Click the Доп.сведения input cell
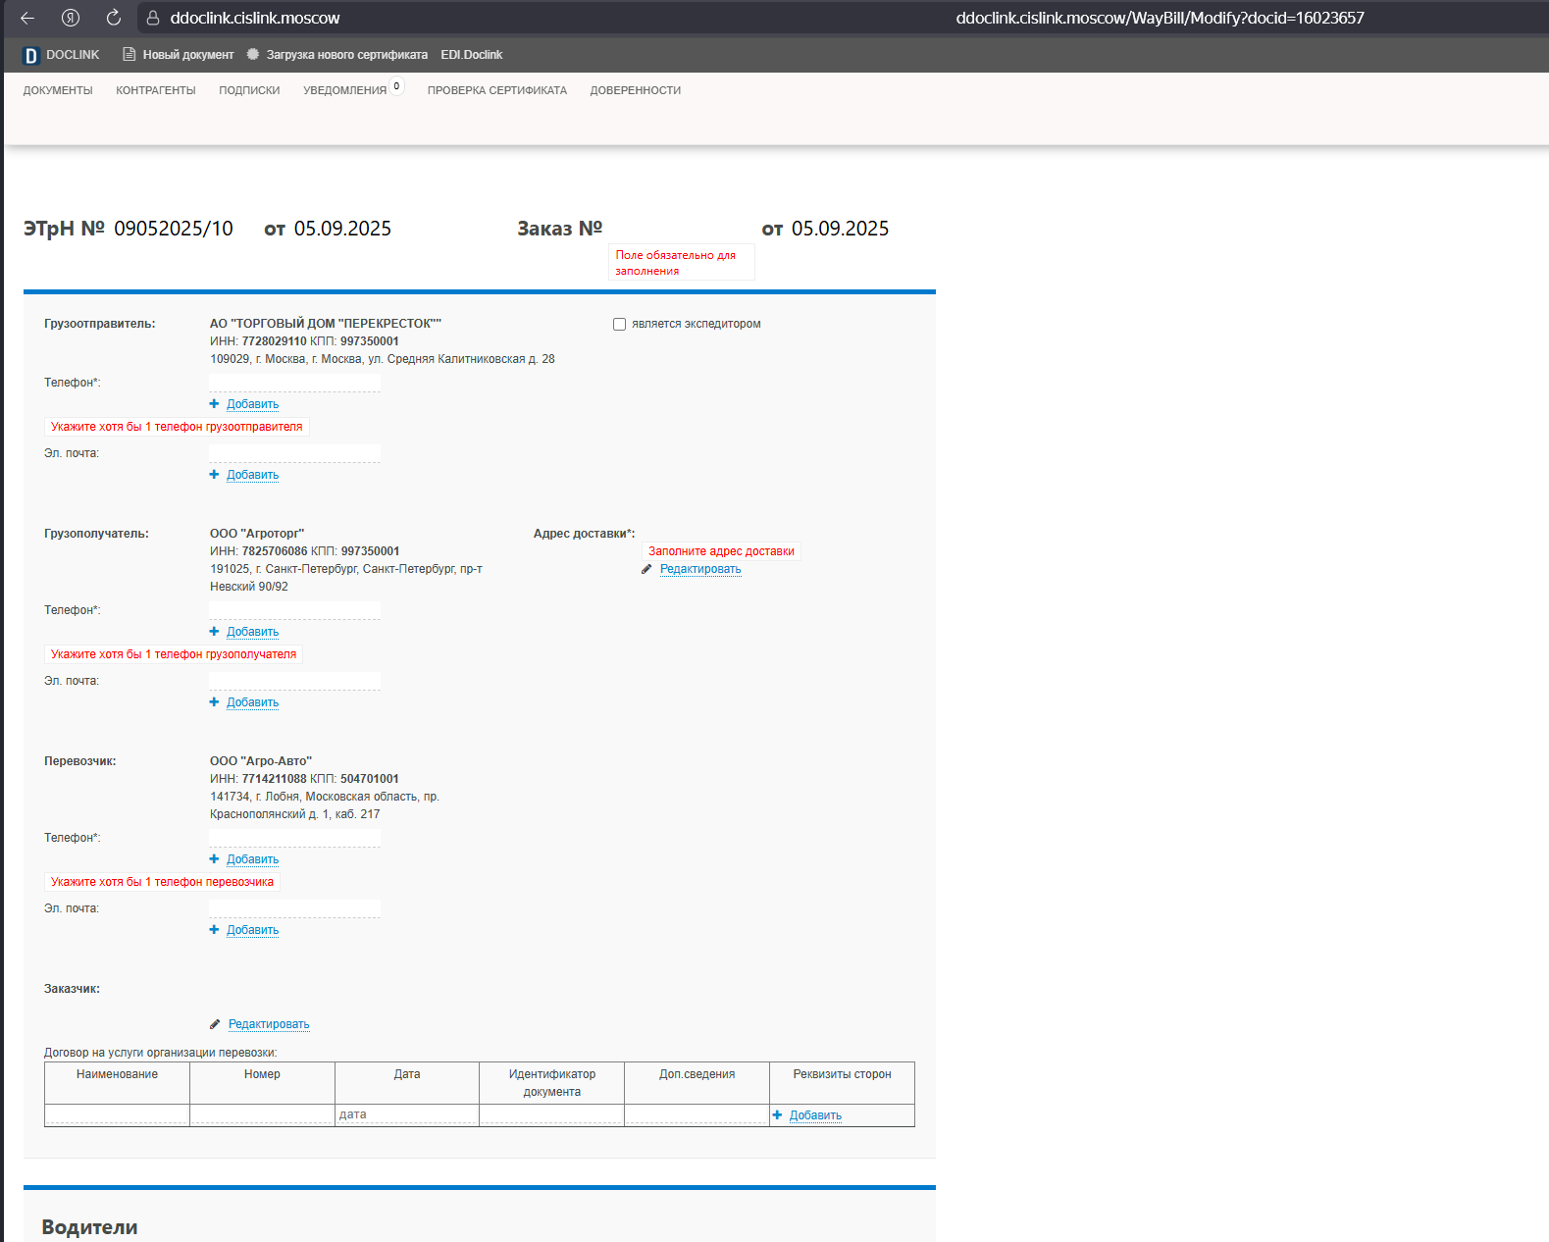Viewport: 1549px width, 1242px height. coord(697,1114)
